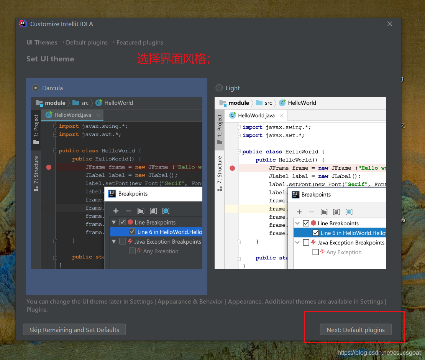Click remove breakpoint minus icon in Darcula preview
Viewport: 425px width, 360px height.
(x=128, y=211)
